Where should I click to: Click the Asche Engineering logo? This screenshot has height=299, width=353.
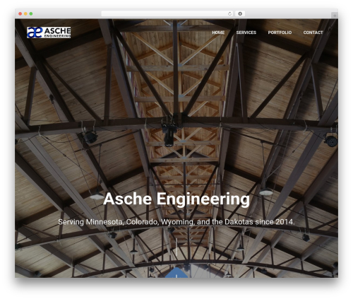49,33
